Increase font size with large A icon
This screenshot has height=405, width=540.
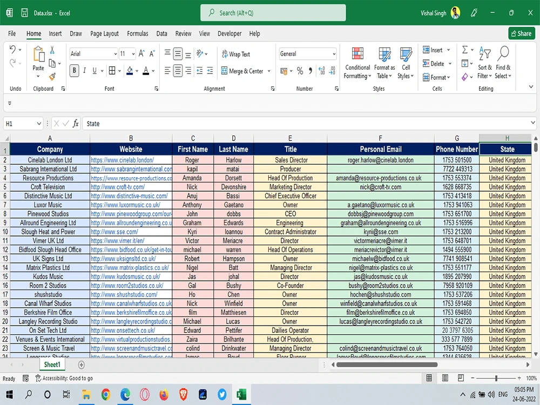tap(141, 53)
